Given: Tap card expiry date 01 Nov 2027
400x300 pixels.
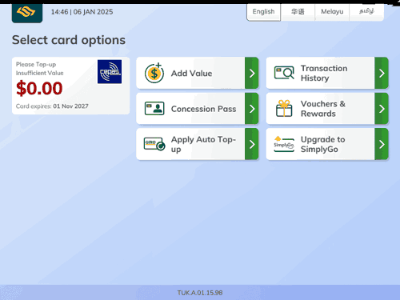Looking at the screenshot, I should click(x=70, y=106).
